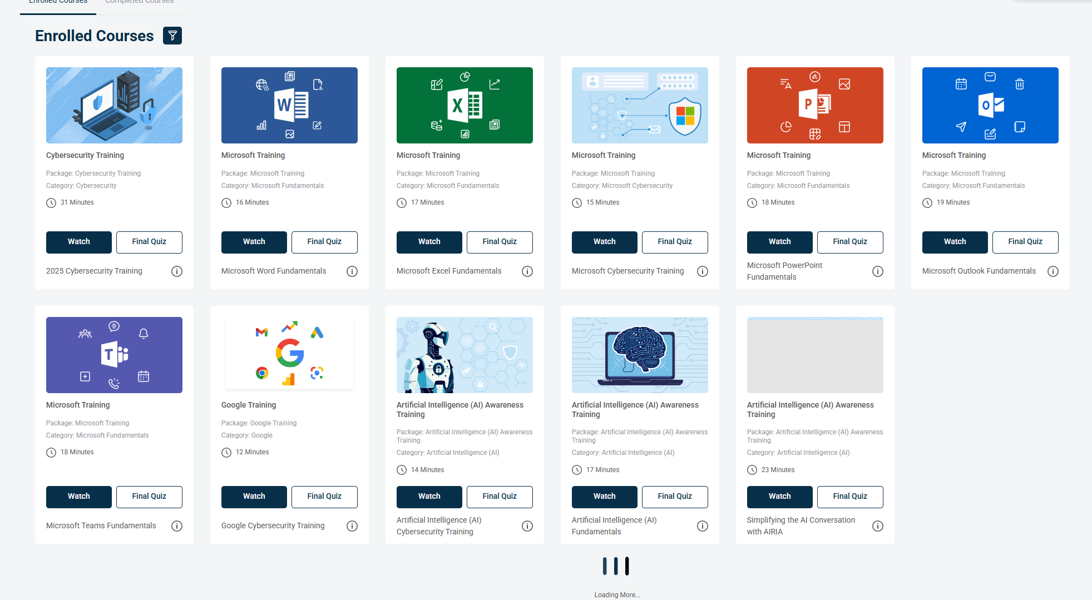Select the Enrolled Courses tab
This screenshot has height=600, width=1092.
click(x=58, y=2)
